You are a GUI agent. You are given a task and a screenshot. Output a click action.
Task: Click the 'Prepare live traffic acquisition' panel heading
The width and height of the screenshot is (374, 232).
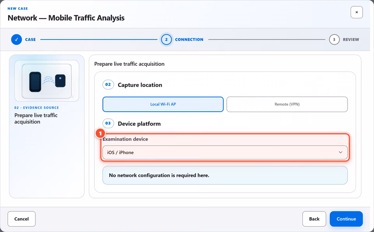[x=129, y=64]
